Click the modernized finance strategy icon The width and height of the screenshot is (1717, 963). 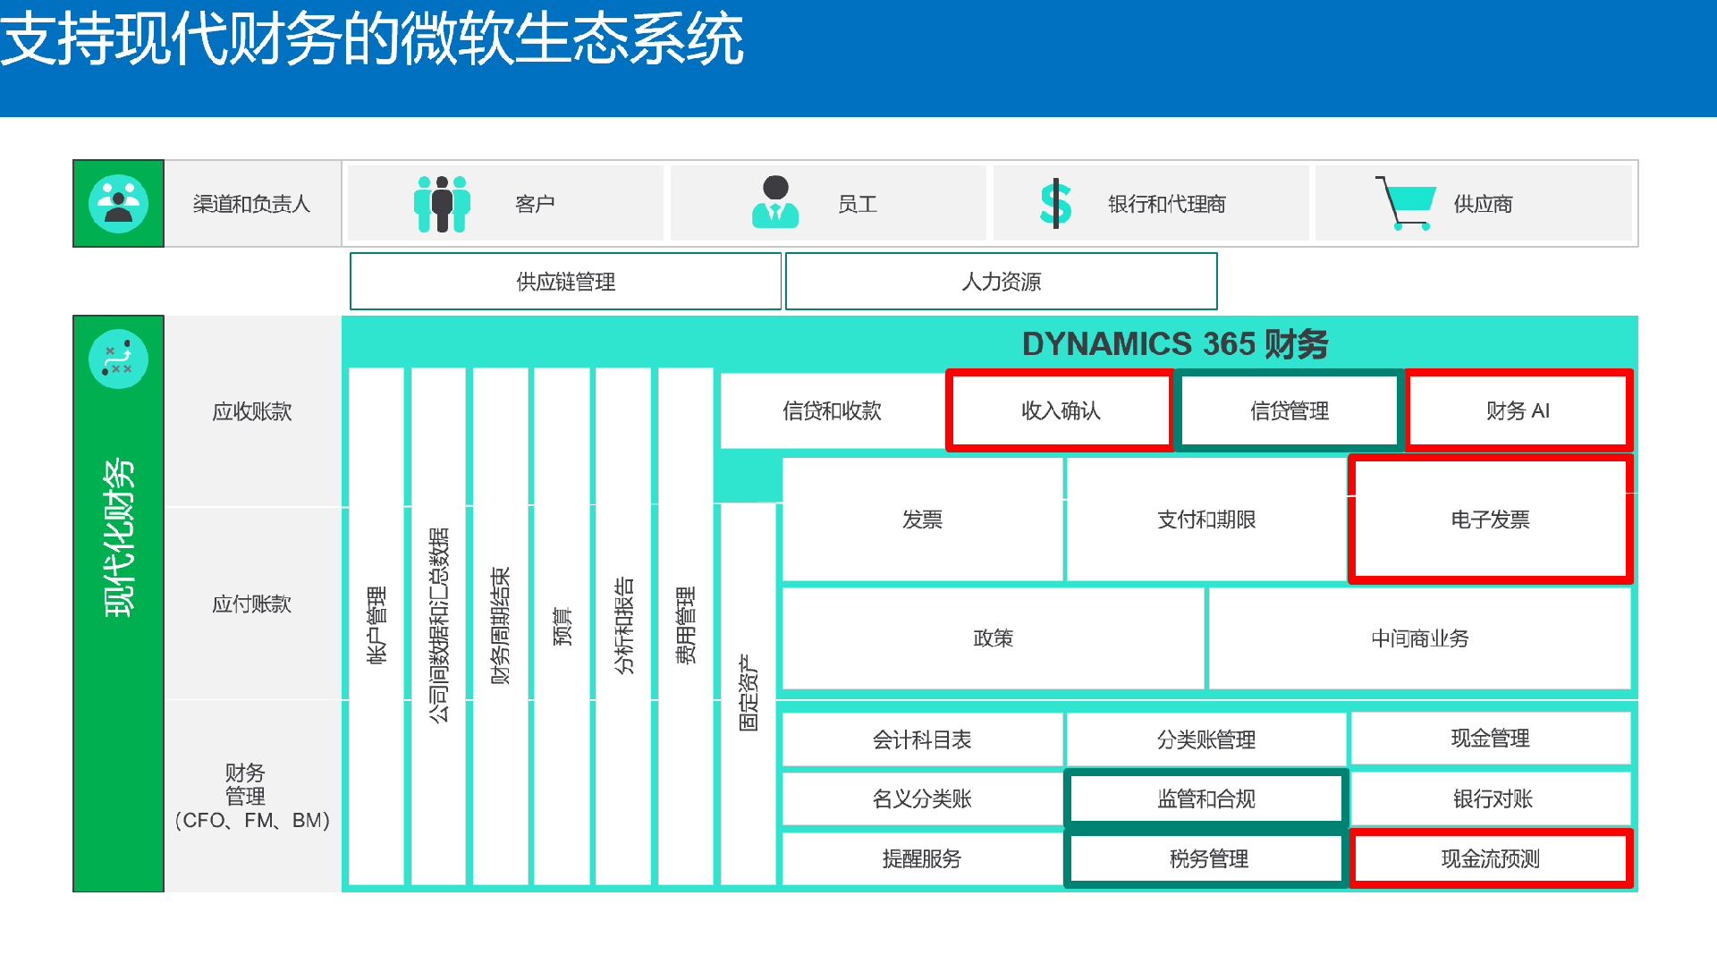click(x=118, y=359)
